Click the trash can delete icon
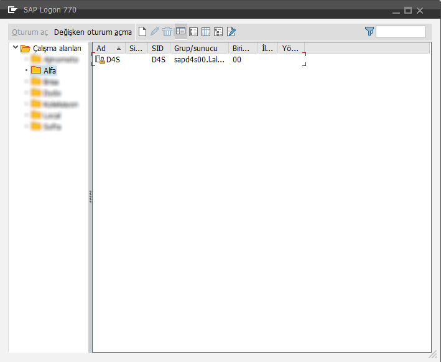The image size is (441, 362). [x=167, y=32]
